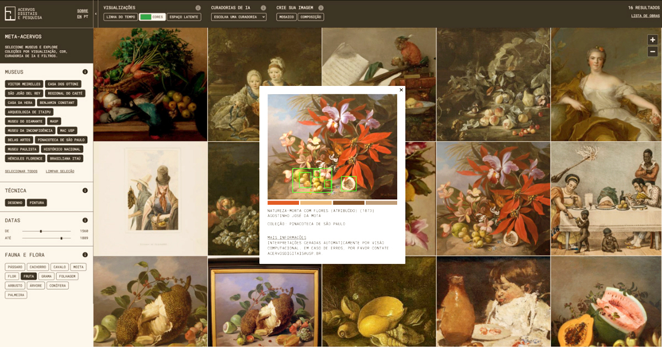Viewport: 662px width, 347px height.
Task: Open the Fauna e Flora info icon
Action: [x=85, y=254]
